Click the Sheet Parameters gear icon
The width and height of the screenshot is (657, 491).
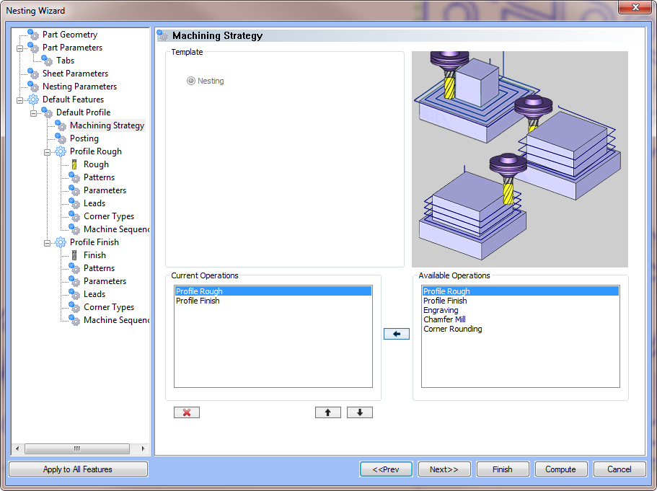tap(33, 74)
